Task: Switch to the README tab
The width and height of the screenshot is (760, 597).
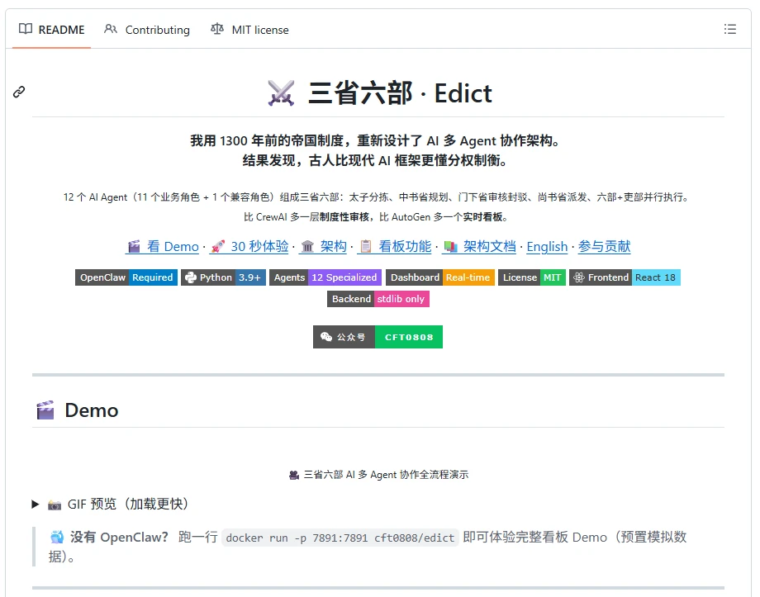Action: tap(52, 30)
